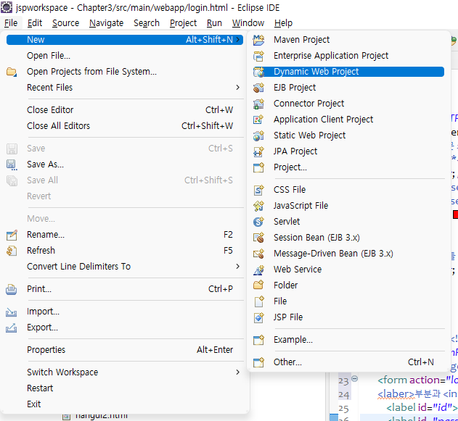Click the JavaScript File icon
The image size is (458, 421).
[x=258, y=206]
